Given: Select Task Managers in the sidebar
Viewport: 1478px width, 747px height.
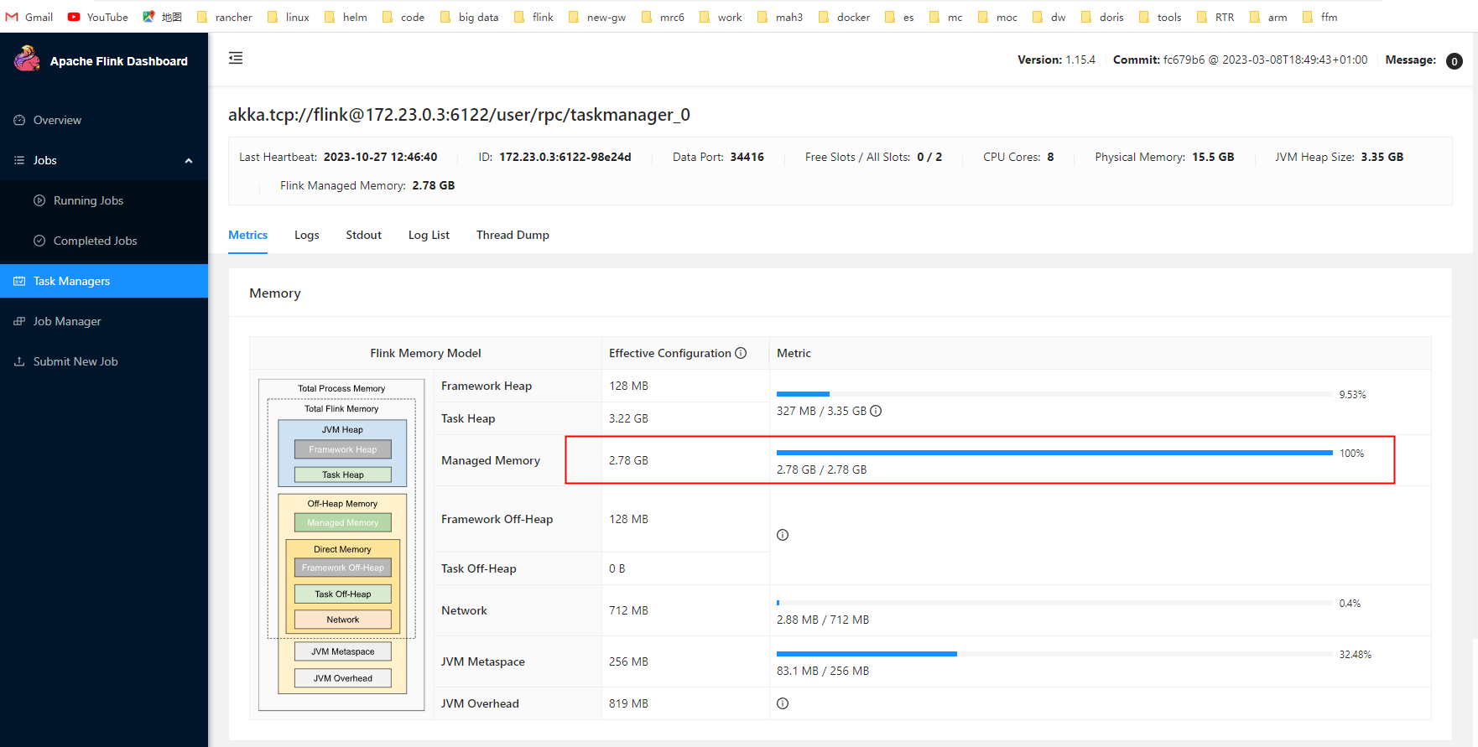Looking at the screenshot, I should [104, 281].
